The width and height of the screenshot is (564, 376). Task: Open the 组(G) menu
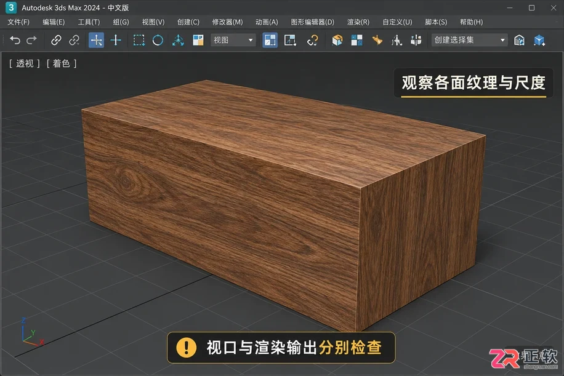click(121, 22)
